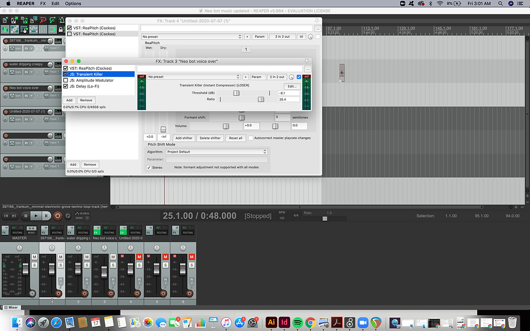Screen dimensions: 530x331
Task: Open the FX menu in menu bar
Action: point(43,3)
